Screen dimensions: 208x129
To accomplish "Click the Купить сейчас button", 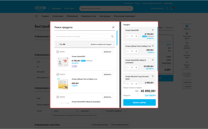I will click(140, 102).
